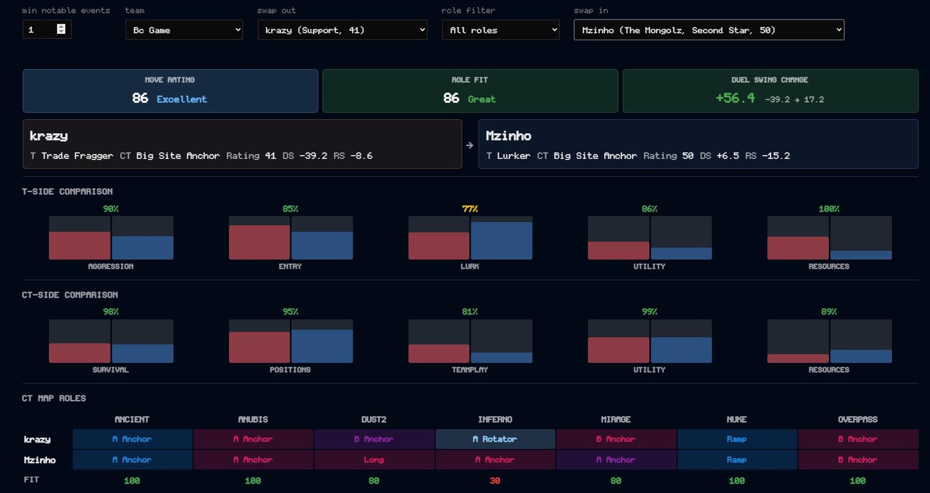
Task: Click the krazy player info card
Action: 242,144
